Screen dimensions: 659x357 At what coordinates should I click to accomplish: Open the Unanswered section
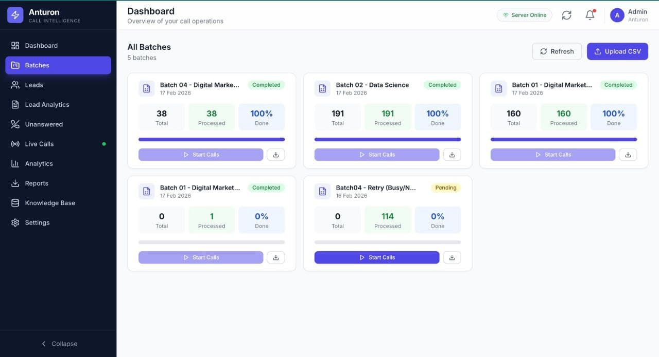pyautogui.click(x=44, y=124)
